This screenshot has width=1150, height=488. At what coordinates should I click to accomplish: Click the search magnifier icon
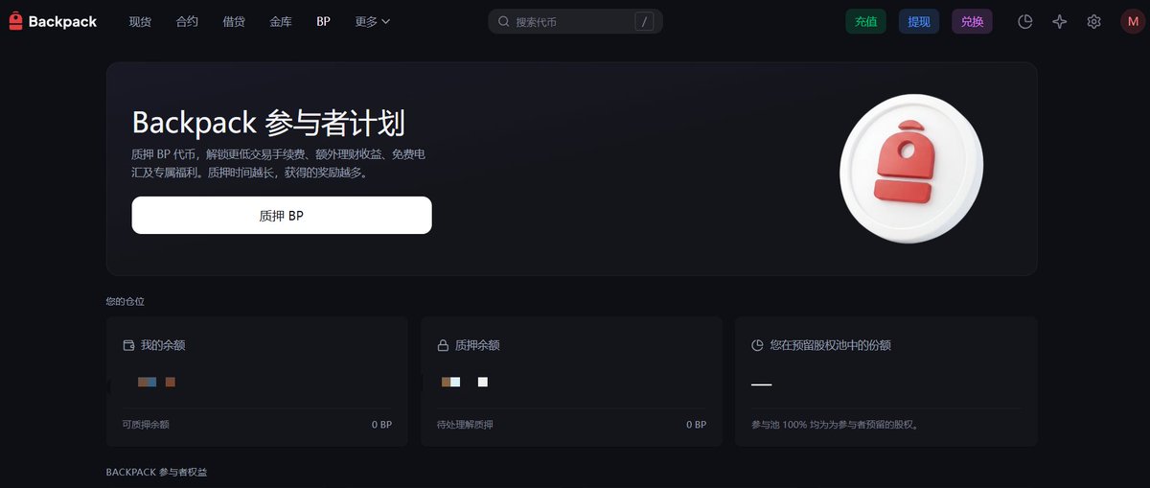click(x=504, y=21)
